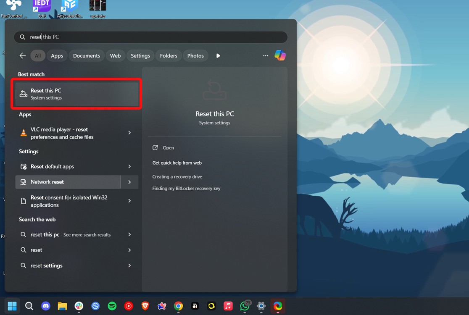Select the Settings search filter
The height and width of the screenshot is (315, 469).
[140, 55]
